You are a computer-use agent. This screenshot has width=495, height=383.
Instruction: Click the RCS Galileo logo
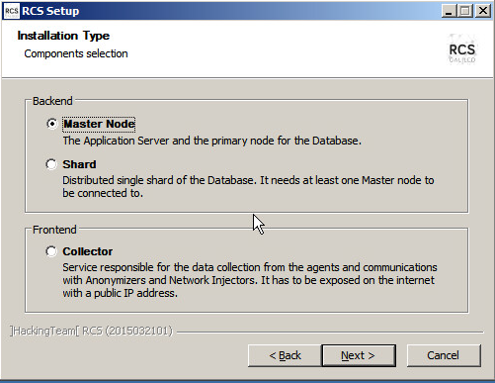[462, 49]
